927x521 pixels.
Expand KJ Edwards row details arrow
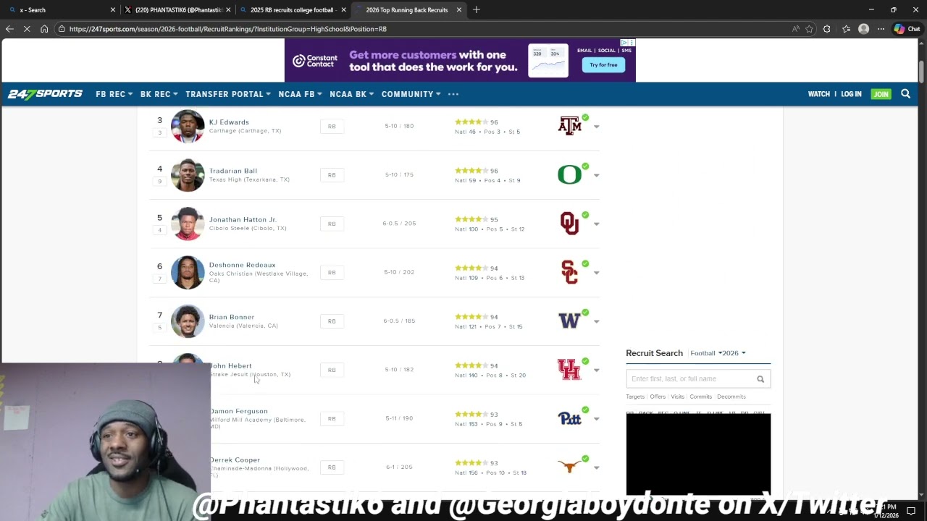tap(597, 127)
